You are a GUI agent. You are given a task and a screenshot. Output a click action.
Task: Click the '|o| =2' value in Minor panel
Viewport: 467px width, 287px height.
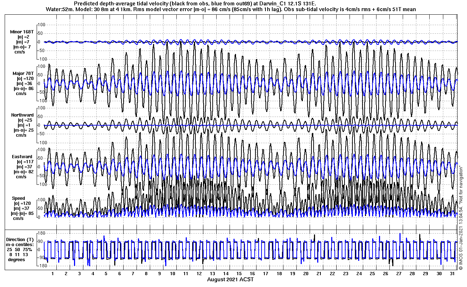[x=24, y=37]
